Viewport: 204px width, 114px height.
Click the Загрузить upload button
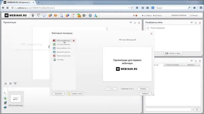(58, 93)
